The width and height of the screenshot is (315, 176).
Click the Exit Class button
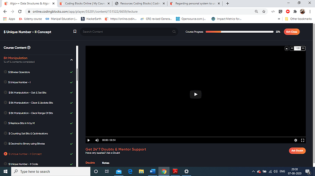[292, 32]
